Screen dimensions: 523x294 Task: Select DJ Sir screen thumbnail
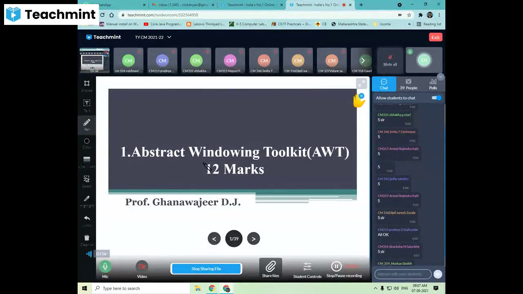click(x=95, y=60)
